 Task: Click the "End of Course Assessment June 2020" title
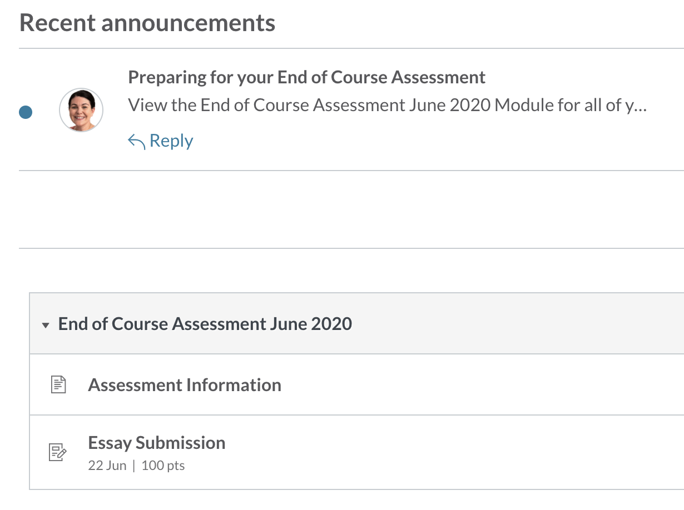pyautogui.click(x=205, y=324)
